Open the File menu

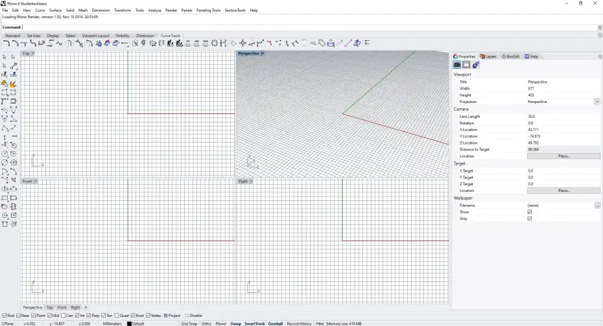click(5, 10)
